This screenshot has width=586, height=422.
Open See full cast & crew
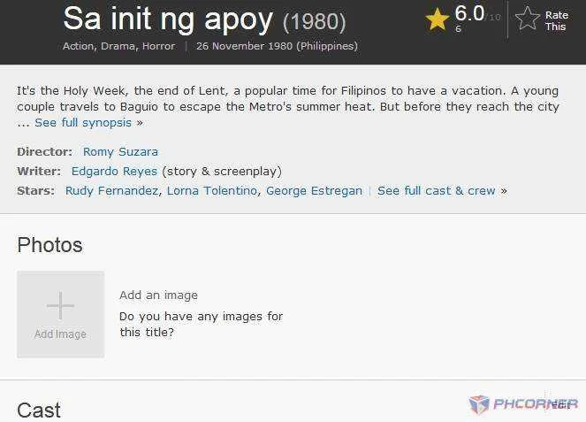436,190
